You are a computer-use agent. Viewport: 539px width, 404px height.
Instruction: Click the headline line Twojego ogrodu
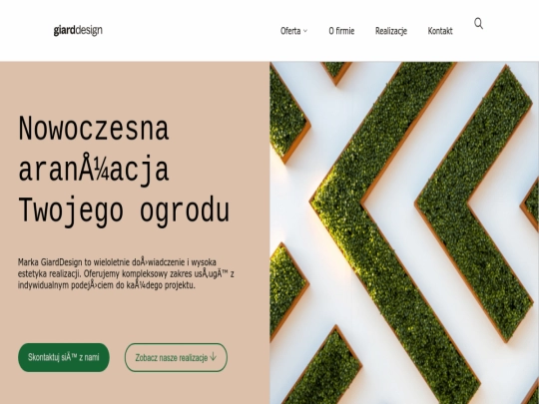coord(124,210)
